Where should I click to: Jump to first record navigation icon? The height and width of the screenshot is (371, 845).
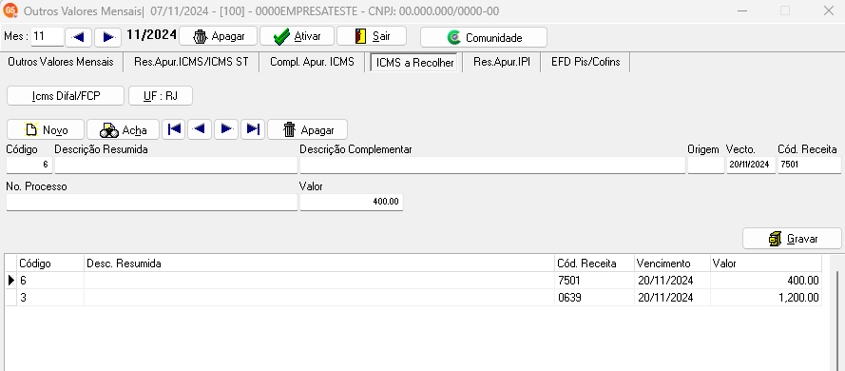[174, 129]
